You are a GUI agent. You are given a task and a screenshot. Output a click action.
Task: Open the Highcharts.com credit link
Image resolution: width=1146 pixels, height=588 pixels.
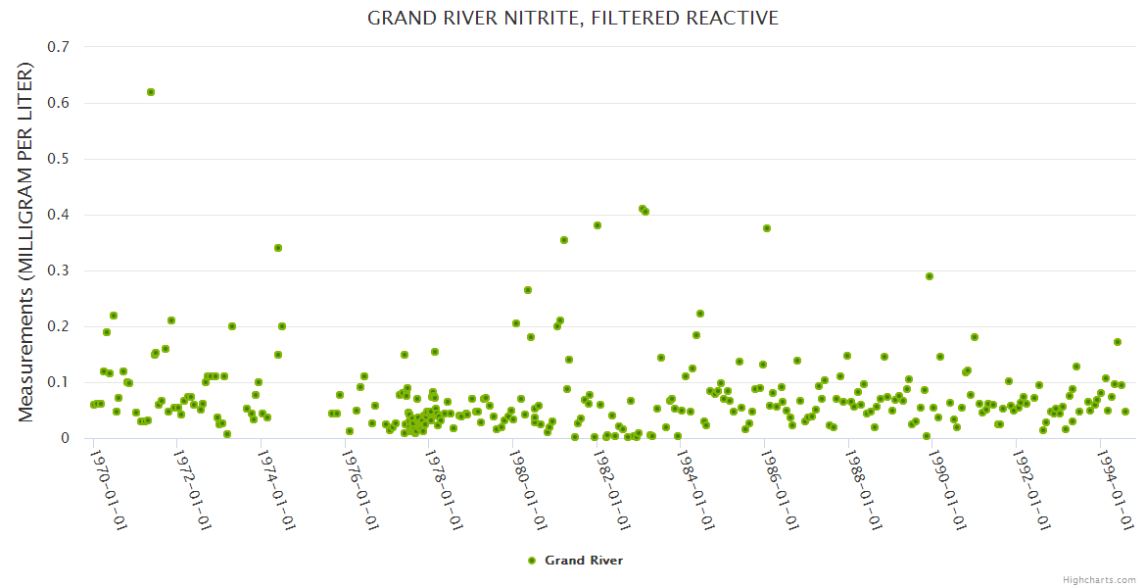1099,579
